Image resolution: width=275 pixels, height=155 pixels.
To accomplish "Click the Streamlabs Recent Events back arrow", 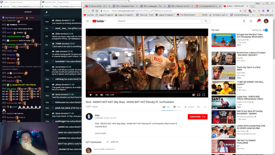I will (x=46, y=12).
